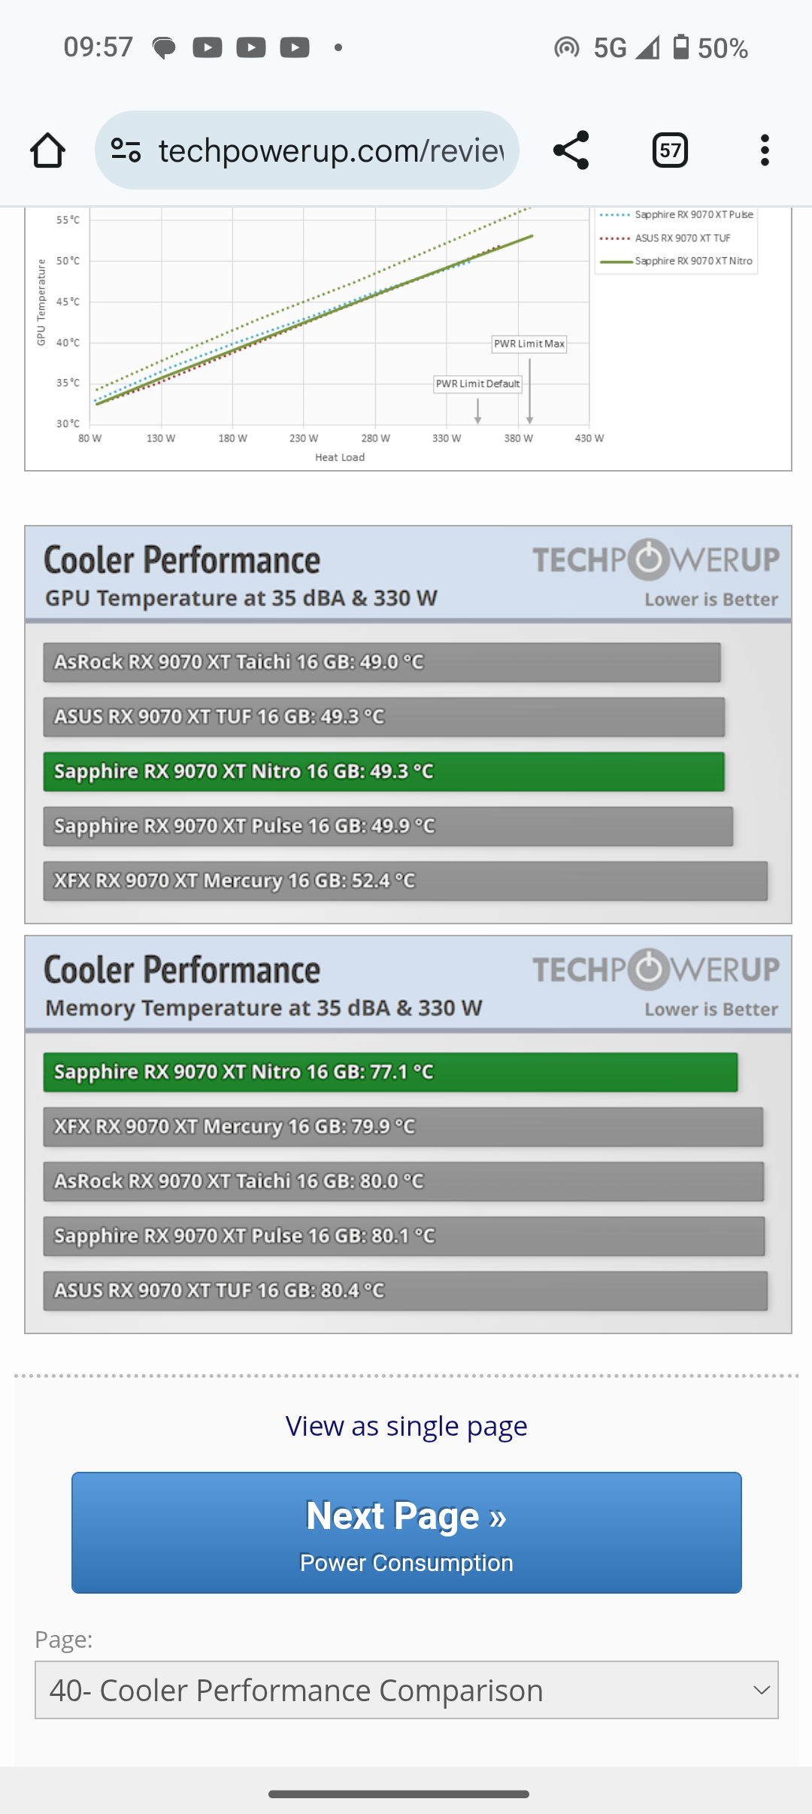Viewport: 812px width, 1814px height.
Task: Tap the green Sapphire Nitro 77.1 °C bar
Action: [390, 1072]
